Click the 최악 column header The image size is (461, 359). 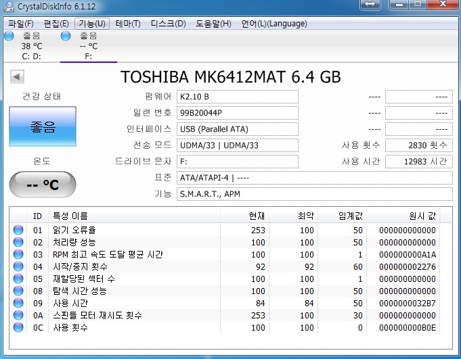pyautogui.click(x=293, y=216)
